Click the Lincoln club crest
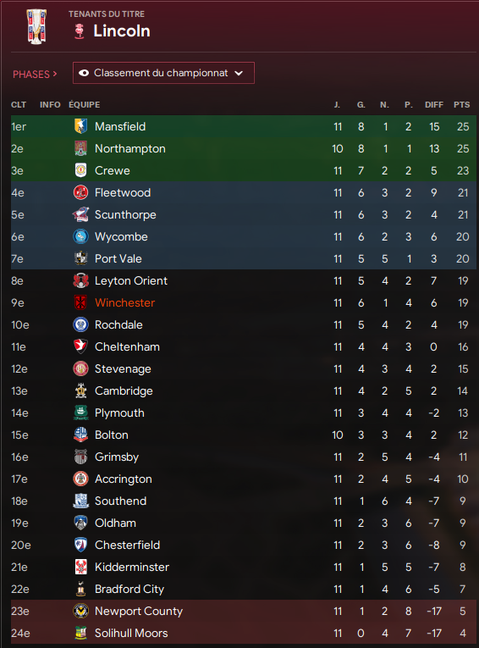479x648 pixels. [80, 31]
